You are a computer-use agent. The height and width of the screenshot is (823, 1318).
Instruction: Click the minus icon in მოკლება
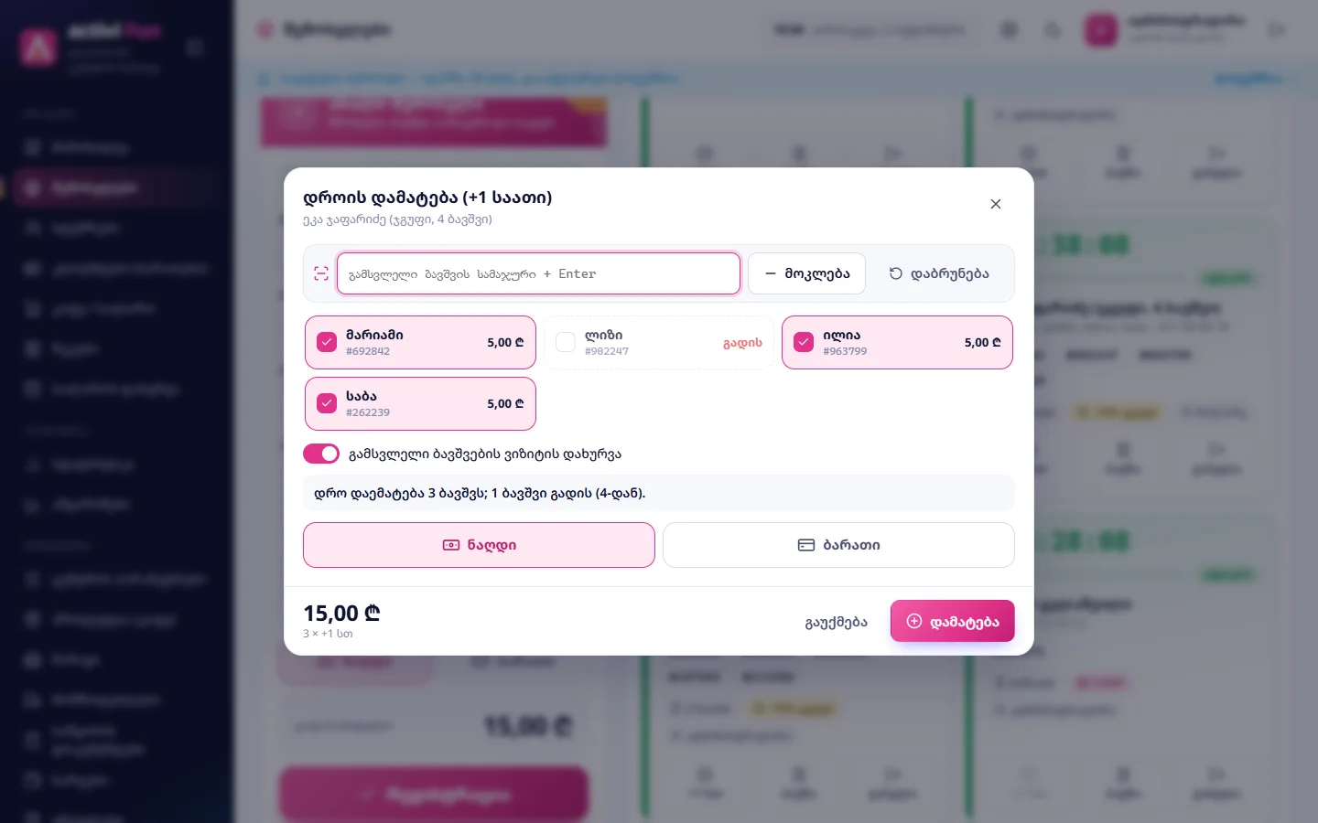pyautogui.click(x=771, y=273)
